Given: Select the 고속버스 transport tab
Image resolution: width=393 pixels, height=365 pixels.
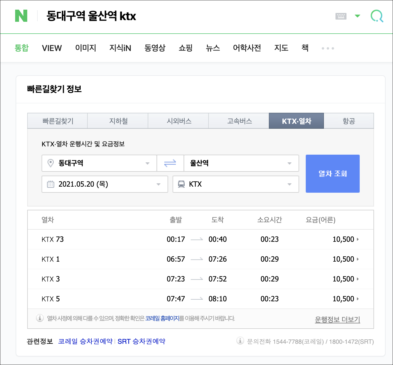Looking at the screenshot, I should (239, 121).
